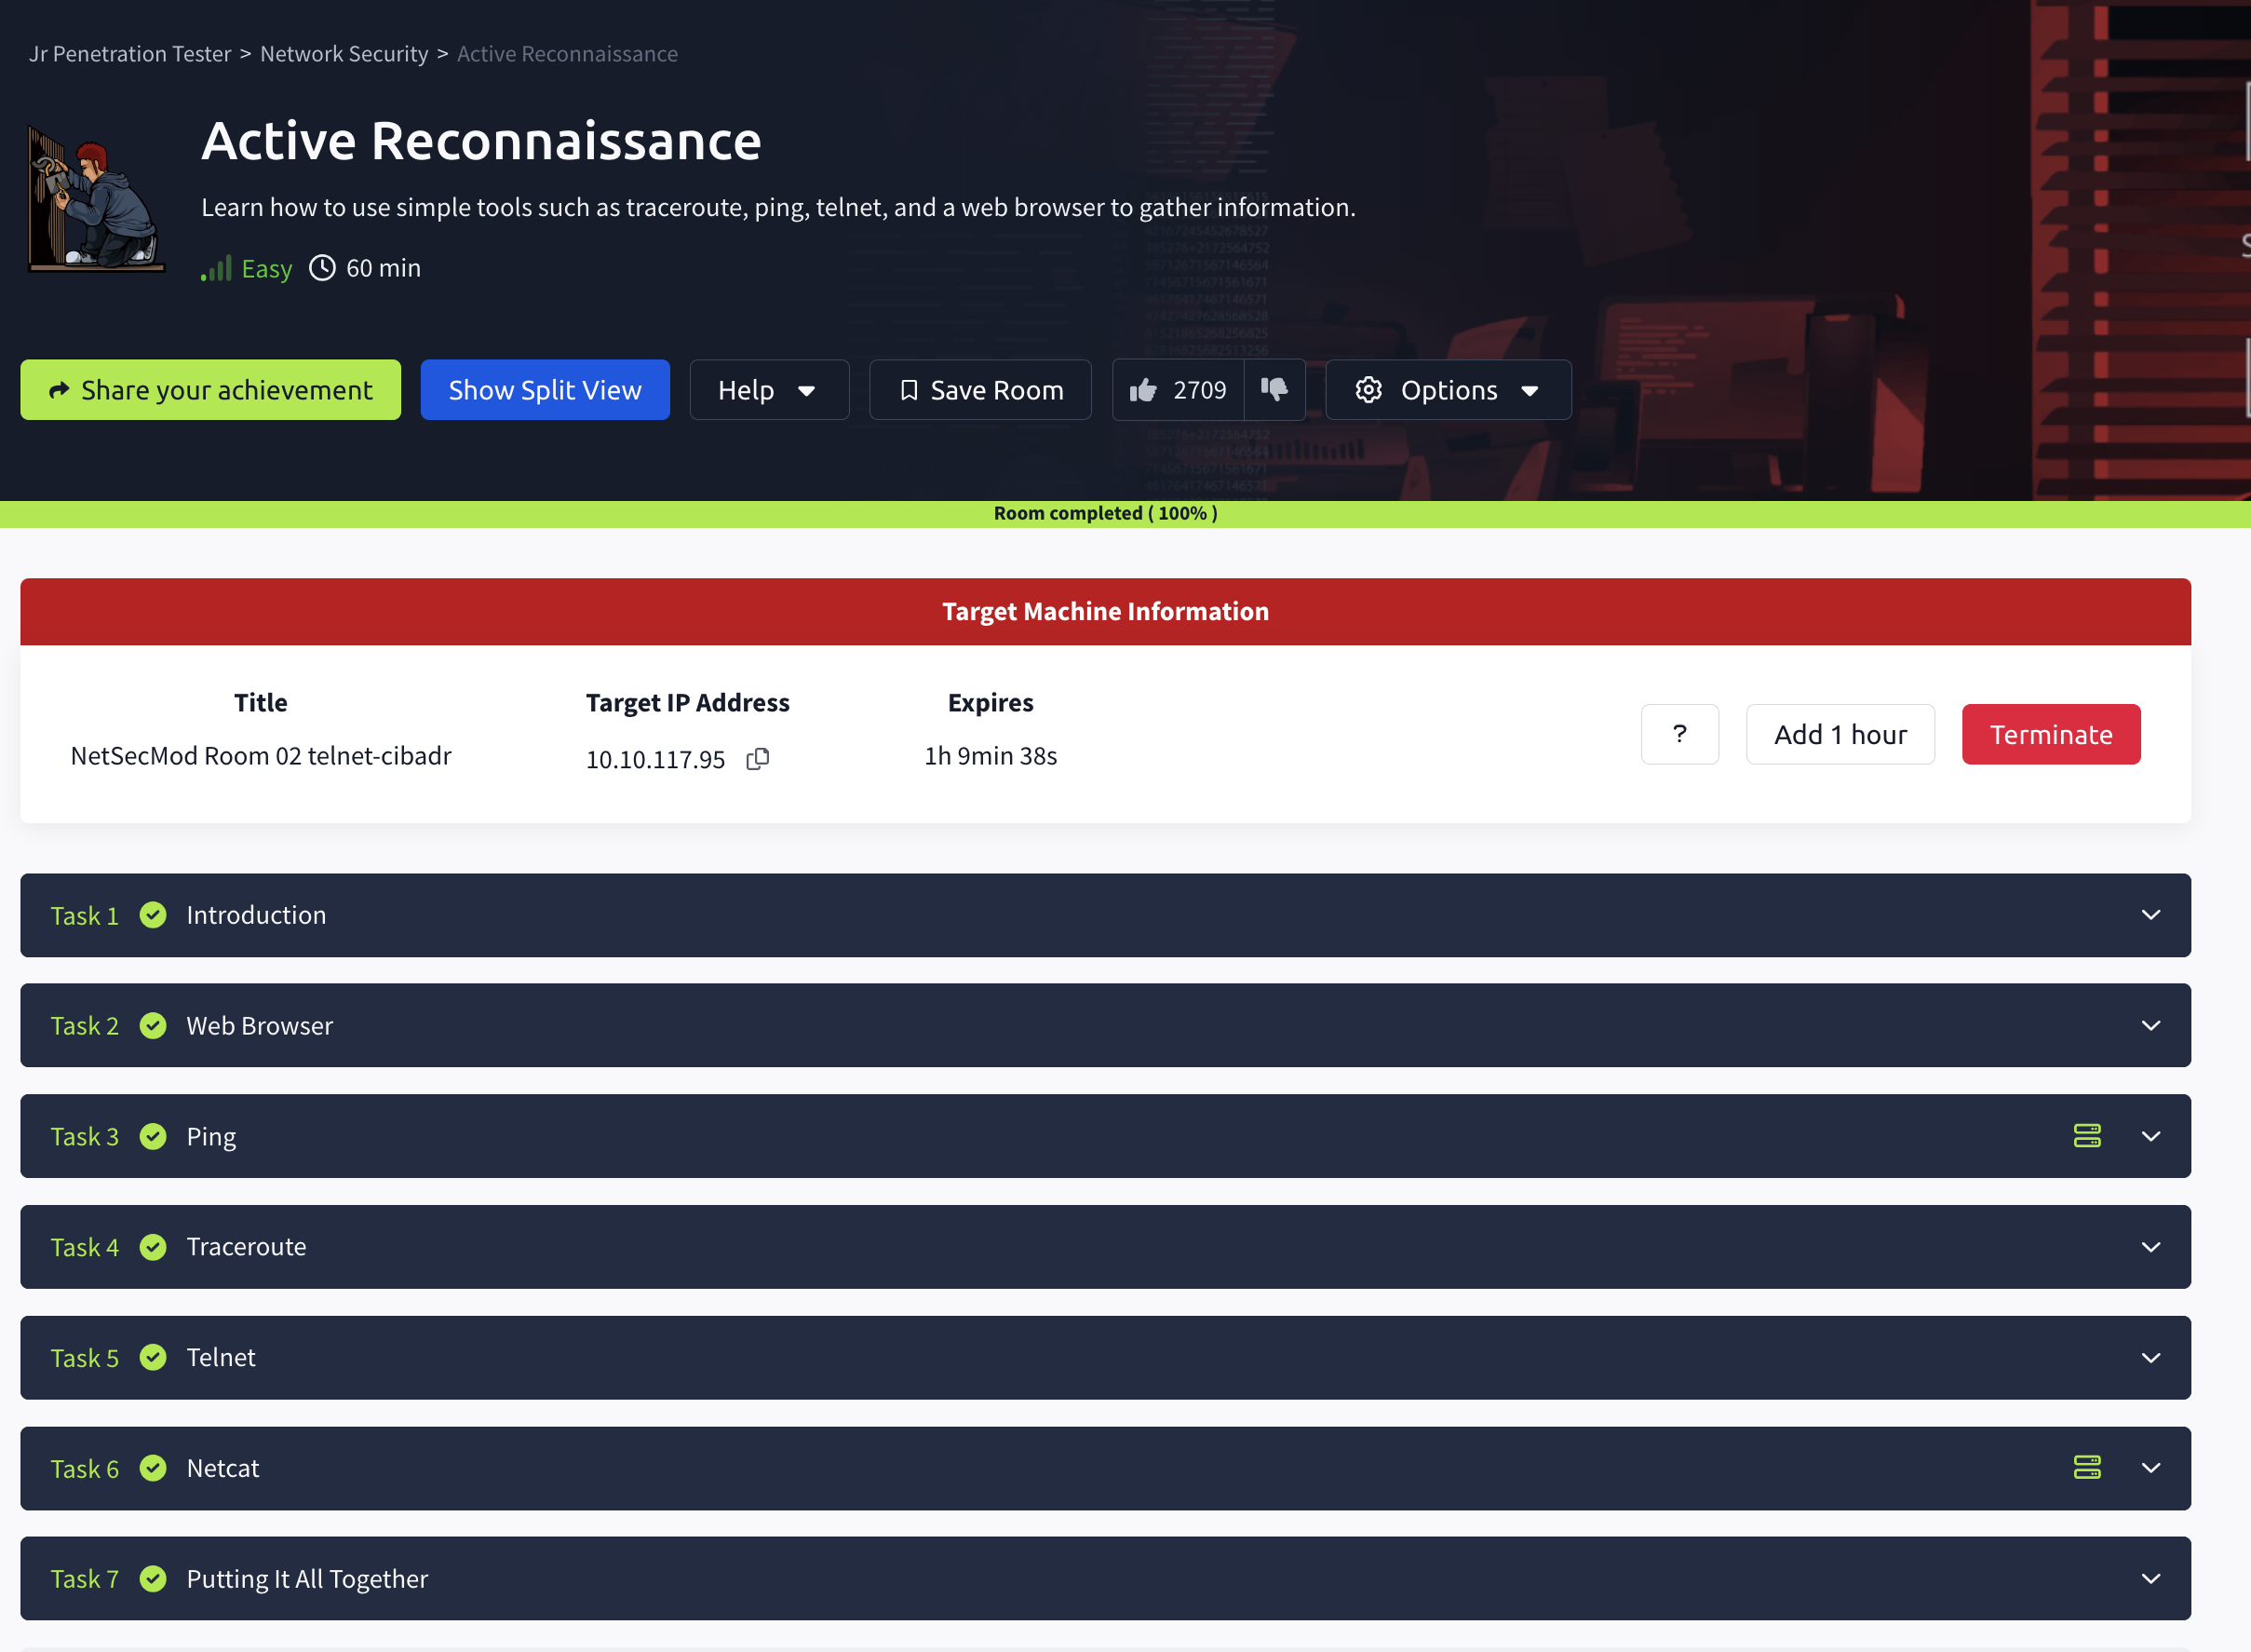Open the Jr Penetration Tester breadcrumb
The height and width of the screenshot is (1652, 2251).
(x=130, y=53)
